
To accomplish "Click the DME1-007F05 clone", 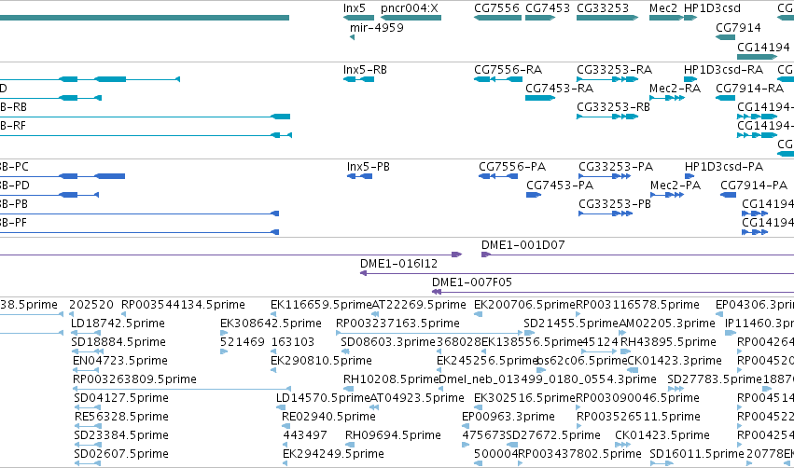I will [x=613, y=292].
